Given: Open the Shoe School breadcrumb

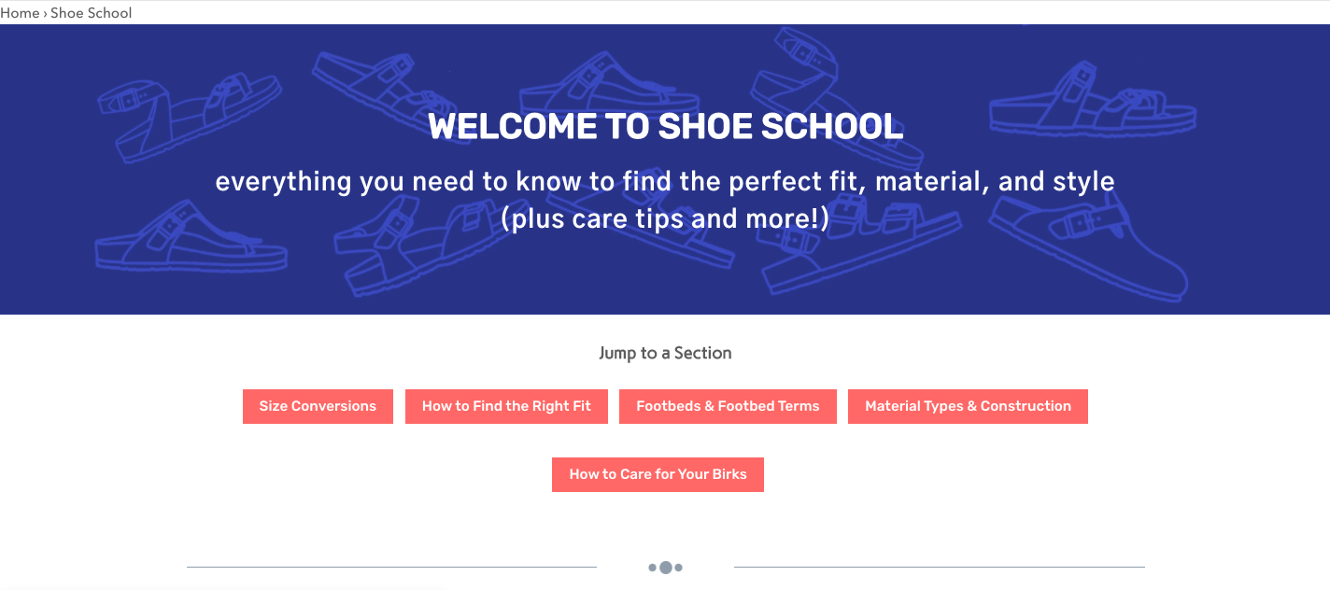Looking at the screenshot, I should (x=92, y=13).
